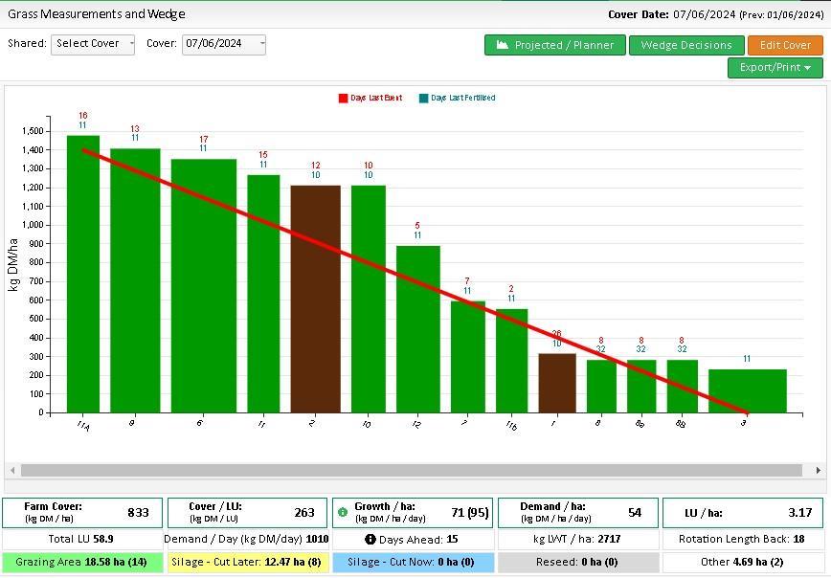Open the Shared Select Cover dropdown
Screen dimensions: 831x578
tap(93, 44)
